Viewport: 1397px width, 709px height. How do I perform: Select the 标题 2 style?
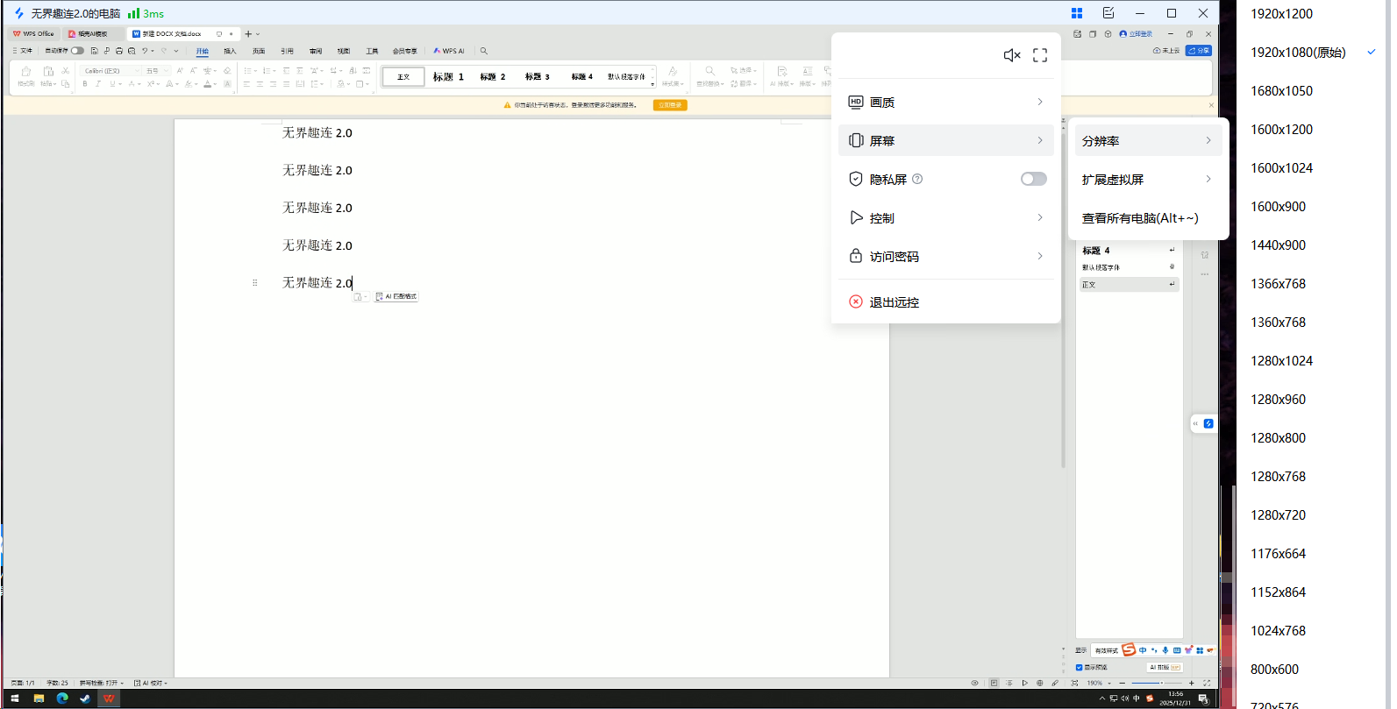coord(493,76)
